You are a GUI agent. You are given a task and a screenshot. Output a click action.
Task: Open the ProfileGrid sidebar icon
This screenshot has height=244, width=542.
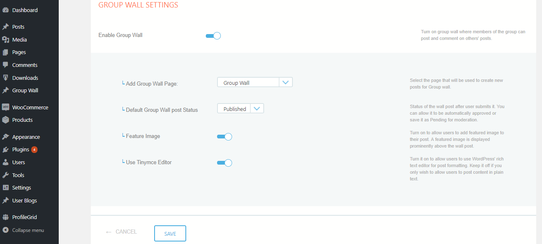pyautogui.click(x=6, y=217)
